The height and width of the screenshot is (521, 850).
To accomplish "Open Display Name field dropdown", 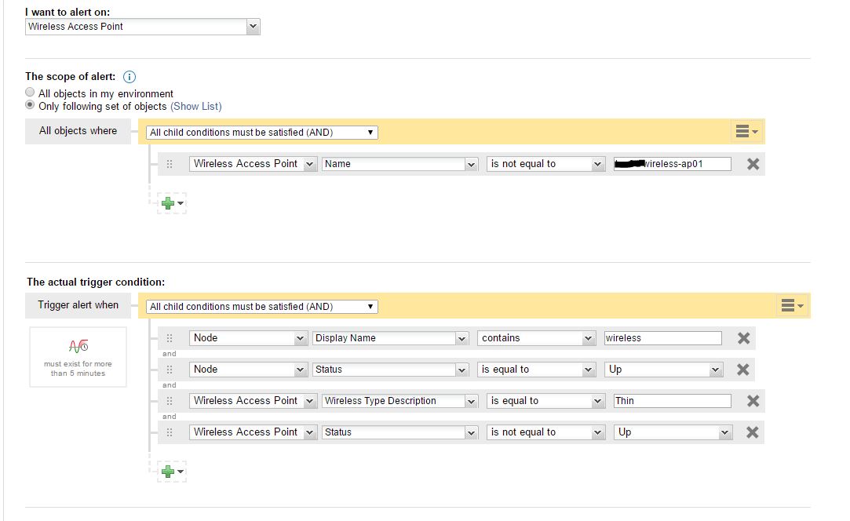I will [x=390, y=337].
